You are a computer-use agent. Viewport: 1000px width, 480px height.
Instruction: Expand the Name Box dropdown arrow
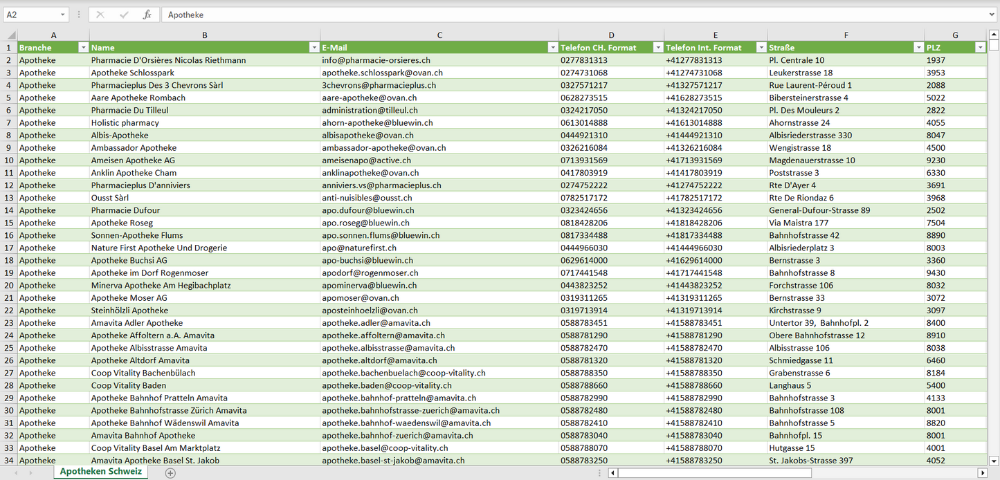(62, 15)
